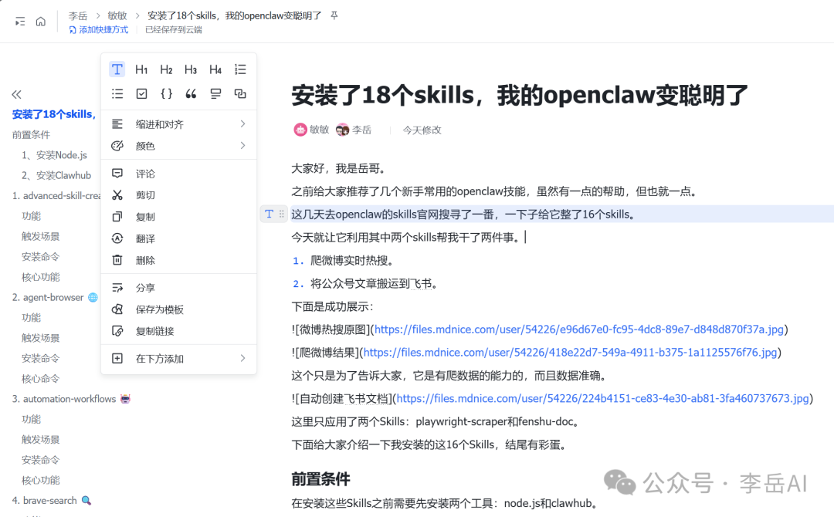The image size is (834, 517).
Task: Select 保存为模板 in the menu
Action: [x=159, y=309]
